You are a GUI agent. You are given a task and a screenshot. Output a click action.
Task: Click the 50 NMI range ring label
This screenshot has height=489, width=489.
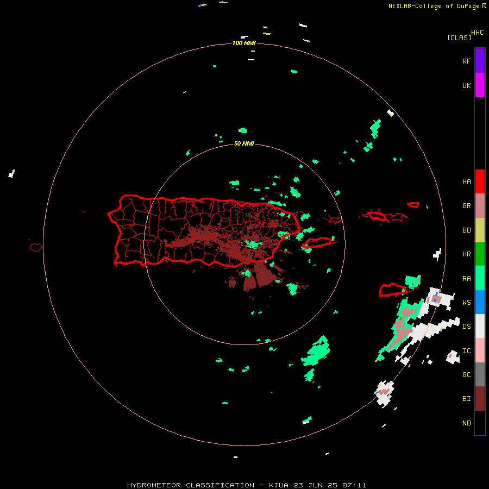[x=244, y=143]
